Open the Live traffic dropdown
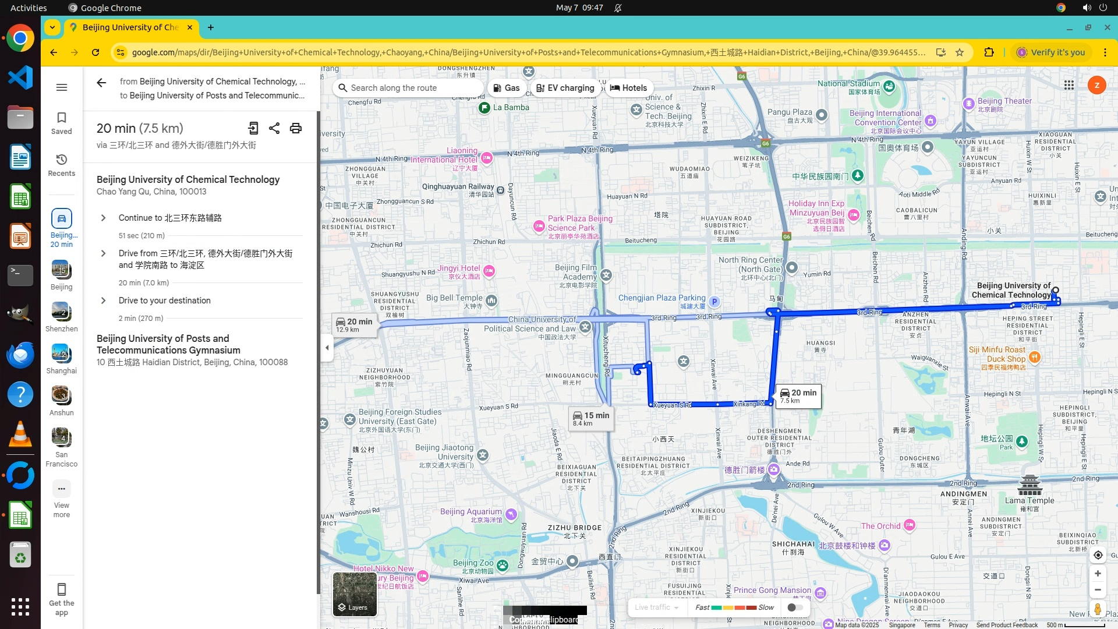This screenshot has height=629, width=1118. (x=657, y=607)
